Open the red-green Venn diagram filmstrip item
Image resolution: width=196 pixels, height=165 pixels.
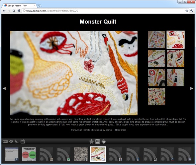coord(29,154)
